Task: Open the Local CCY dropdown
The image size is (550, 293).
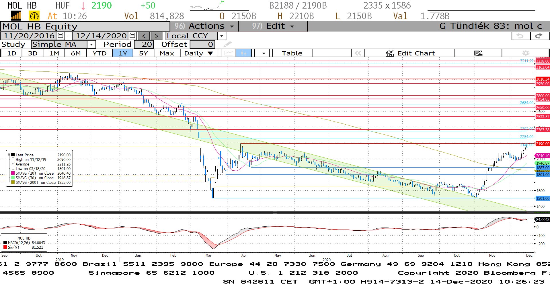Action: [x=221, y=36]
